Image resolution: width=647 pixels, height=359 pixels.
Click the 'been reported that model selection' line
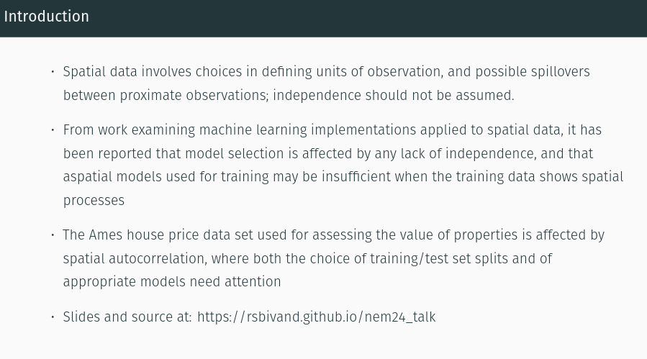(x=328, y=153)
